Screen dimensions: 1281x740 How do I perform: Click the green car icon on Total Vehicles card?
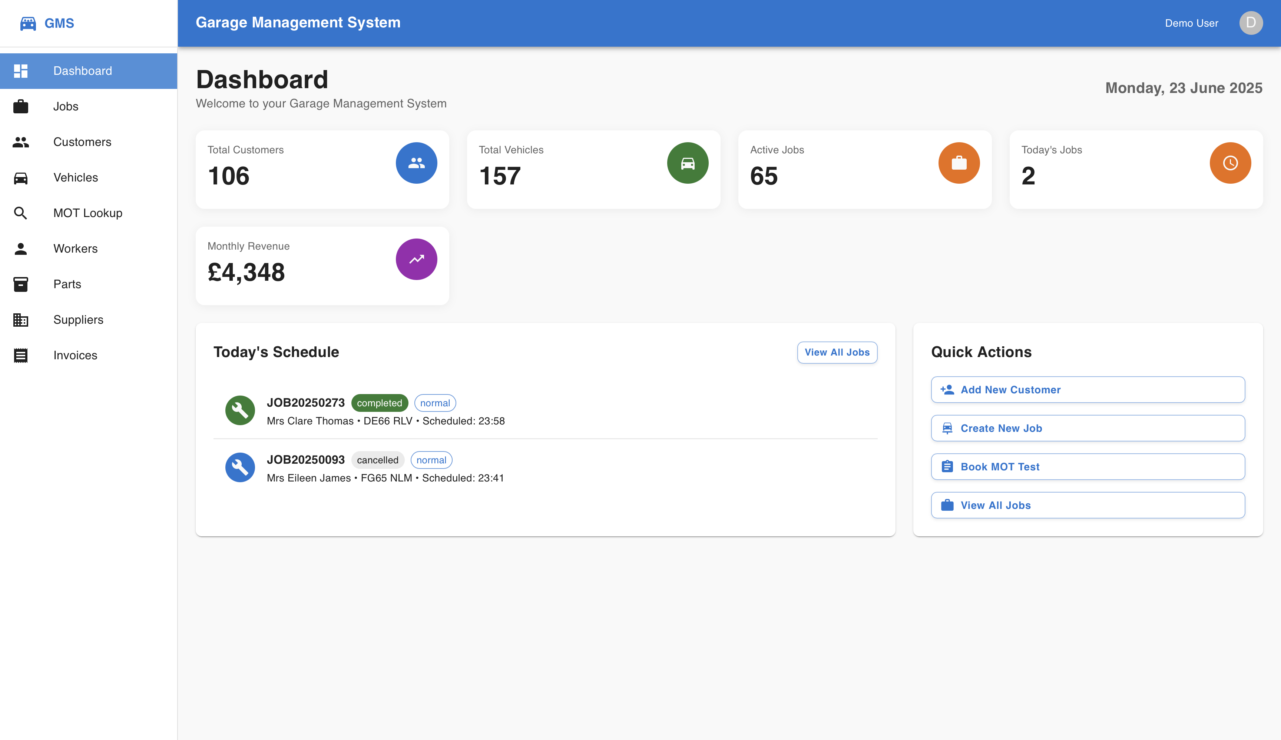click(687, 163)
